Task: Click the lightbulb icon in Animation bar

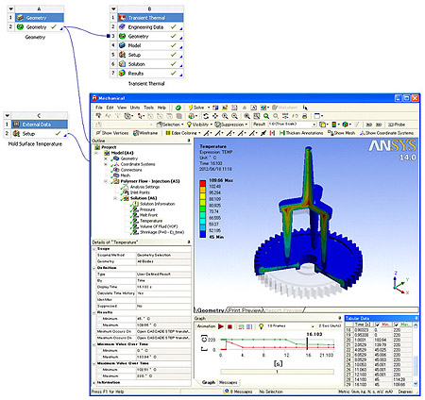Action: pyautogui.click(x=261, y=326)
